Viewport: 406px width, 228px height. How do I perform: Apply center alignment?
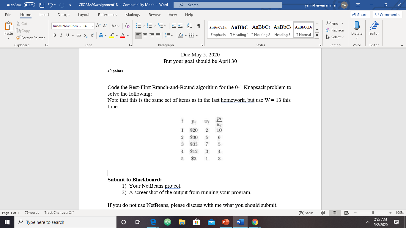145,35
